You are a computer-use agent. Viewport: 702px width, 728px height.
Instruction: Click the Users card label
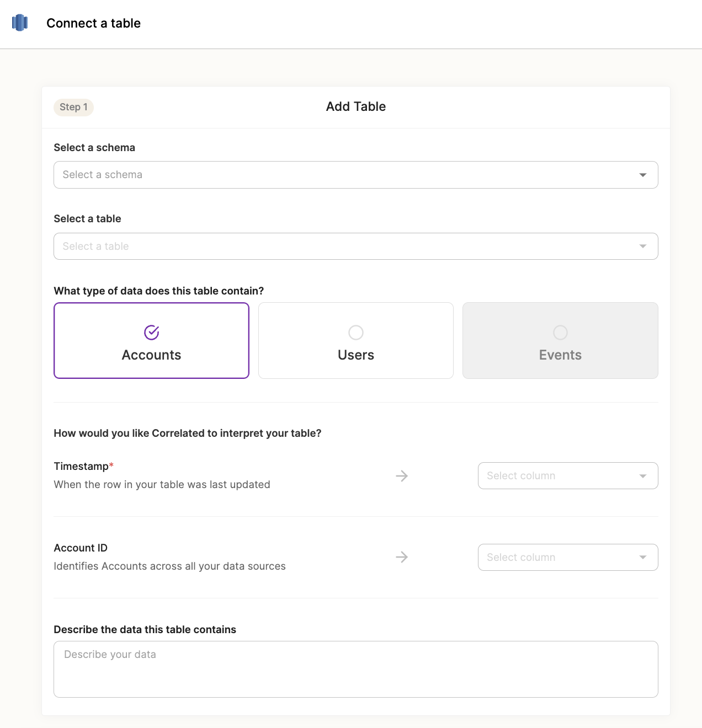(356, 355)
